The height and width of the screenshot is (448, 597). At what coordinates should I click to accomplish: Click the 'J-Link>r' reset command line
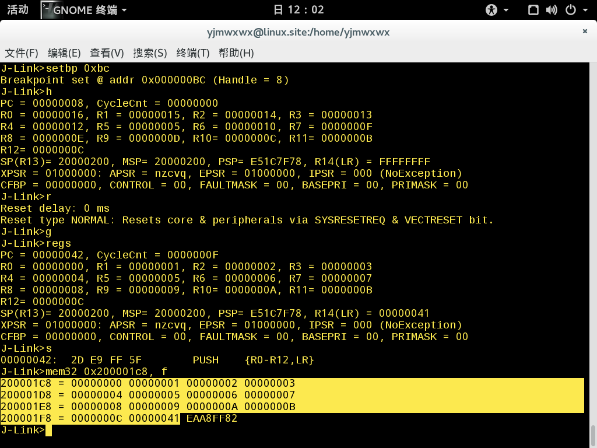[x=26, y=197]
